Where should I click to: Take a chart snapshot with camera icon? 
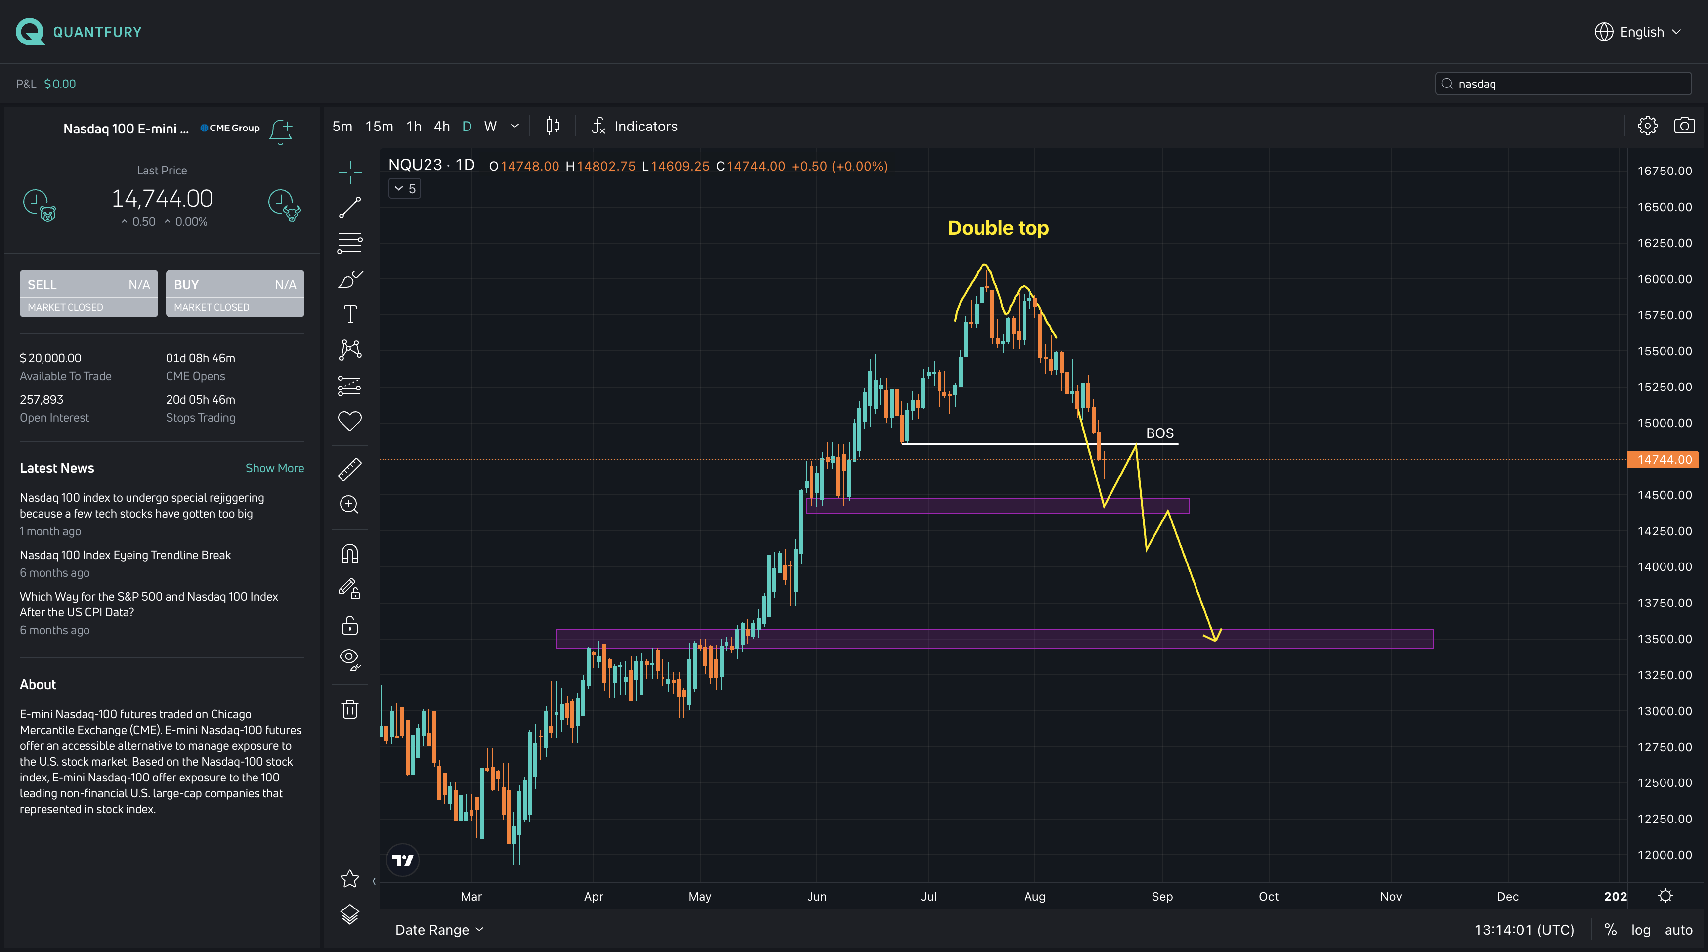(1684, 126)
